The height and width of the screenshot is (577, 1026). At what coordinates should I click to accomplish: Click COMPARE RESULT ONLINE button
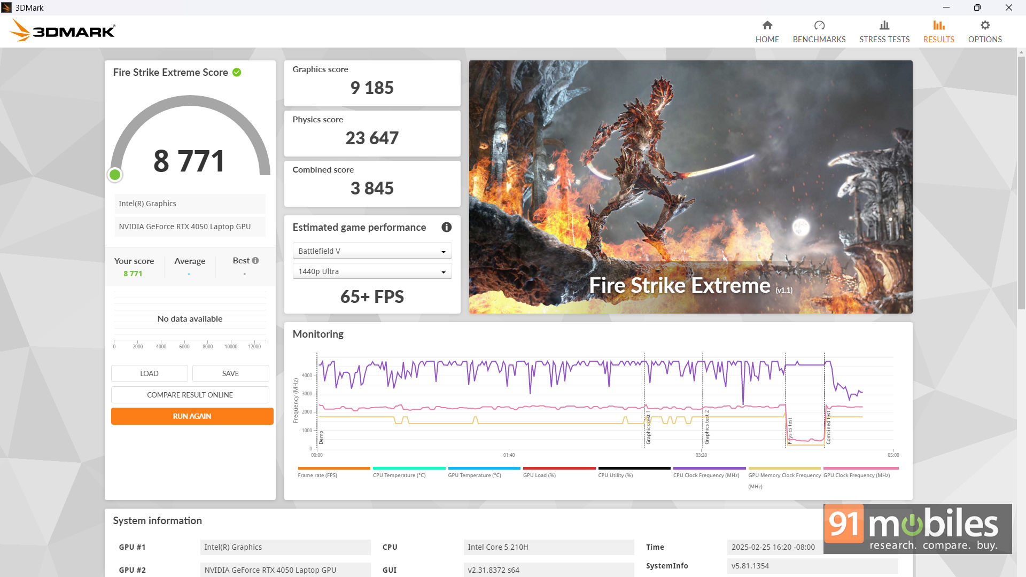coord(190,395)
